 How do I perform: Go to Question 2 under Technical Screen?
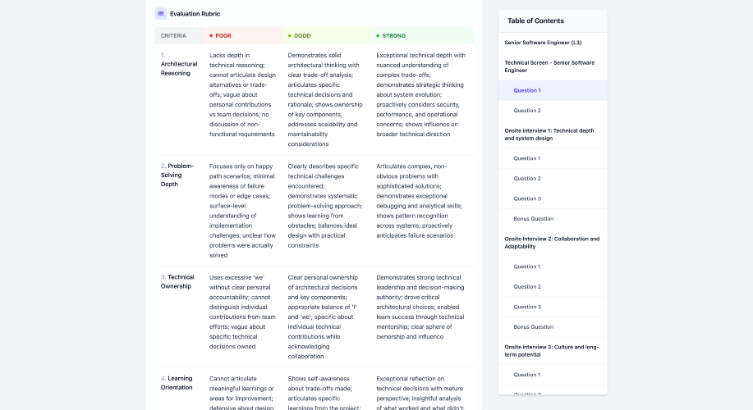click(527, 111)
